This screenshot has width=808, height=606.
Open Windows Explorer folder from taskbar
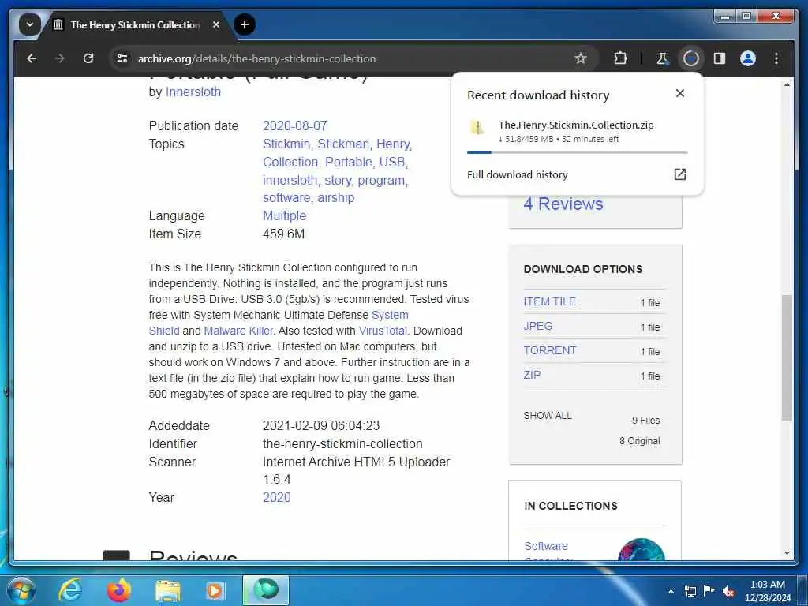click(167, 590)
